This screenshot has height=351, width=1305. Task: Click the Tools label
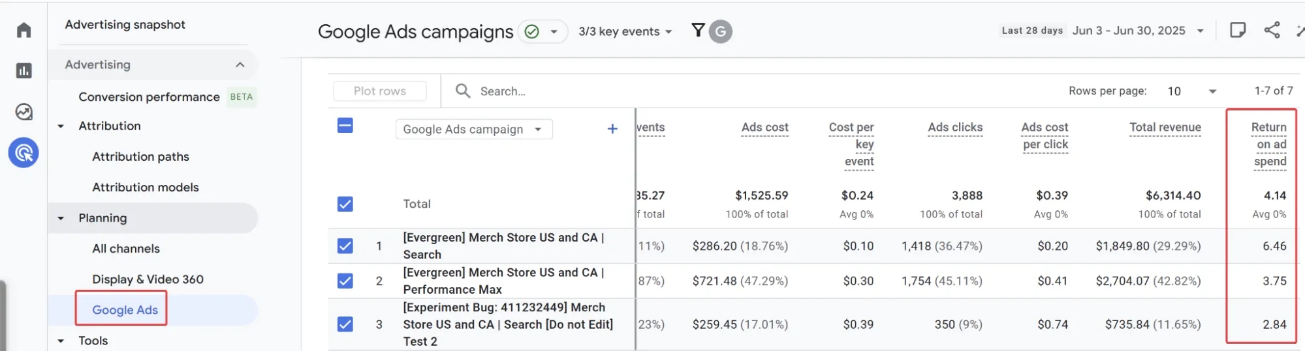[x=93, y=341]
